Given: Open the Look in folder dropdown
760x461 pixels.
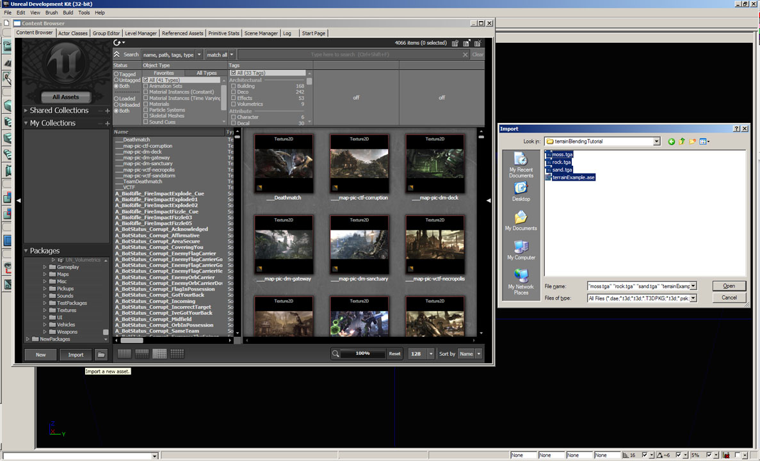Looking at the screenshot, I should tap(656, 142).
